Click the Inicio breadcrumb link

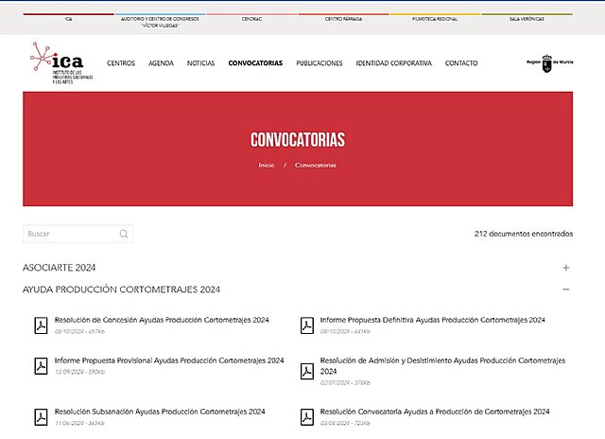[267, 166]
